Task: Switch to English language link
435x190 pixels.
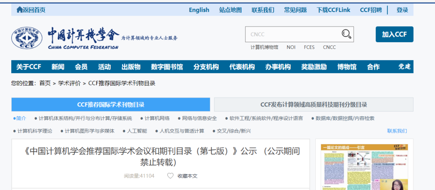Action: coord(199,10)
